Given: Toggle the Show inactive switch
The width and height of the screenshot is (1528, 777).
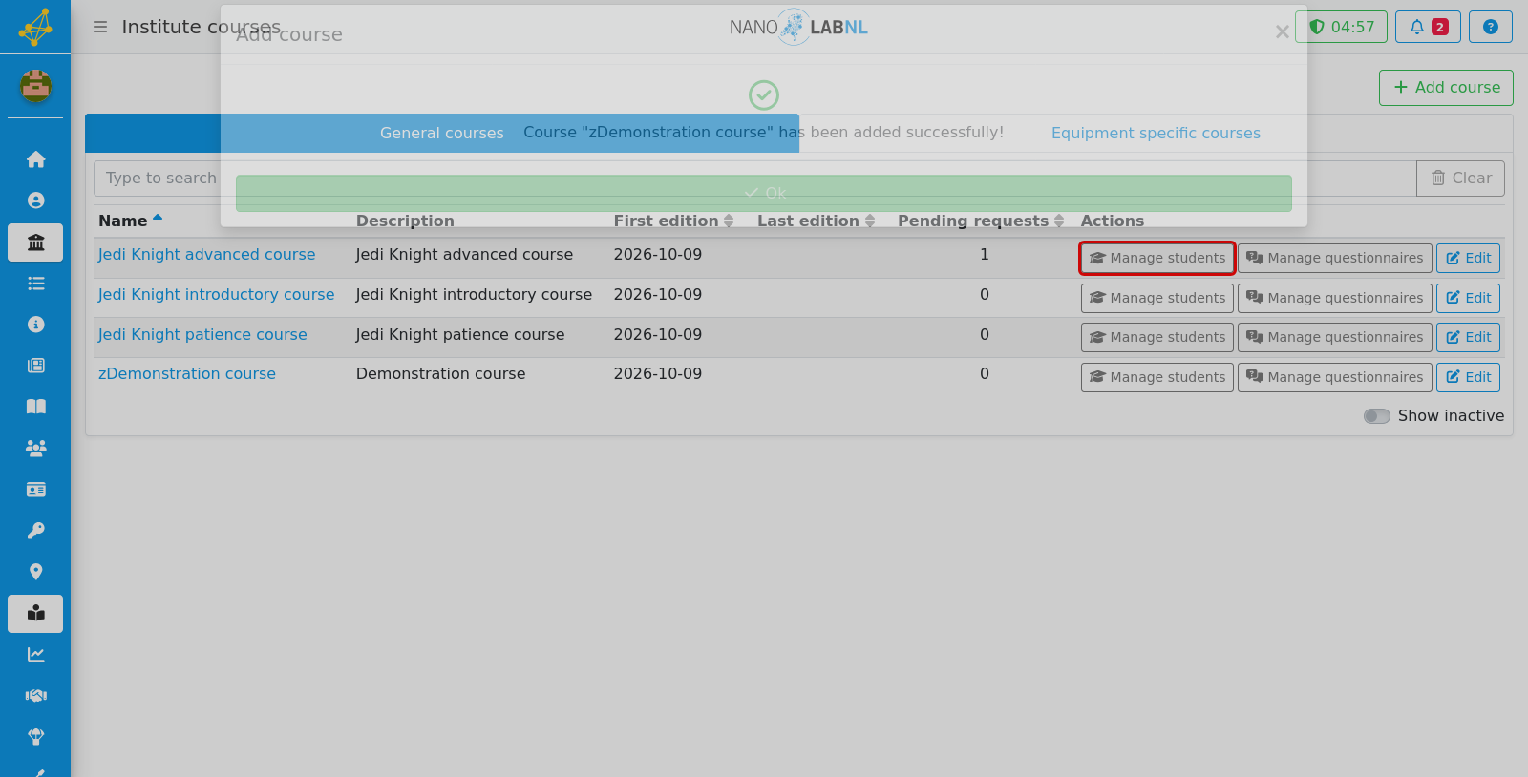Looking at the screenshot, I should [1376, 416].
